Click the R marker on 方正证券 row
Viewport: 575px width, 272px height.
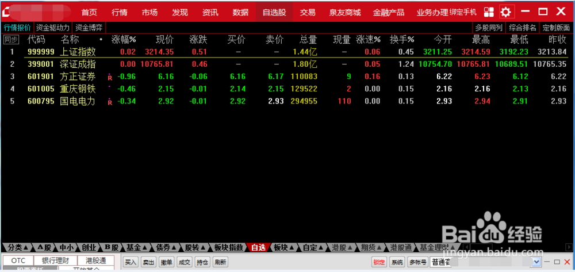(x=109, y=77)
